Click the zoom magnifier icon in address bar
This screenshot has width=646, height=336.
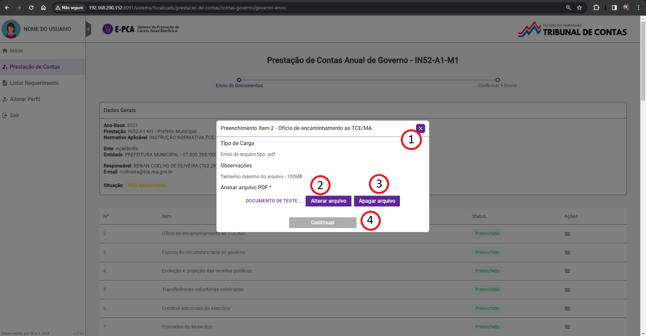568,8
